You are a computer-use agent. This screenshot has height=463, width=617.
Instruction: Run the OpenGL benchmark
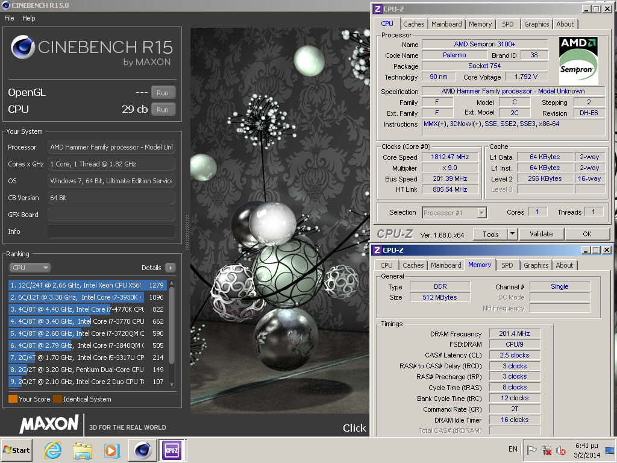(x=163, y=93)
